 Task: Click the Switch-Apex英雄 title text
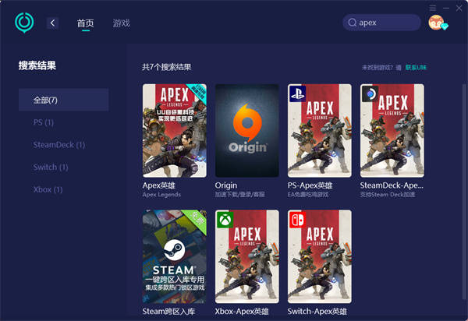[x=317, y=312]
